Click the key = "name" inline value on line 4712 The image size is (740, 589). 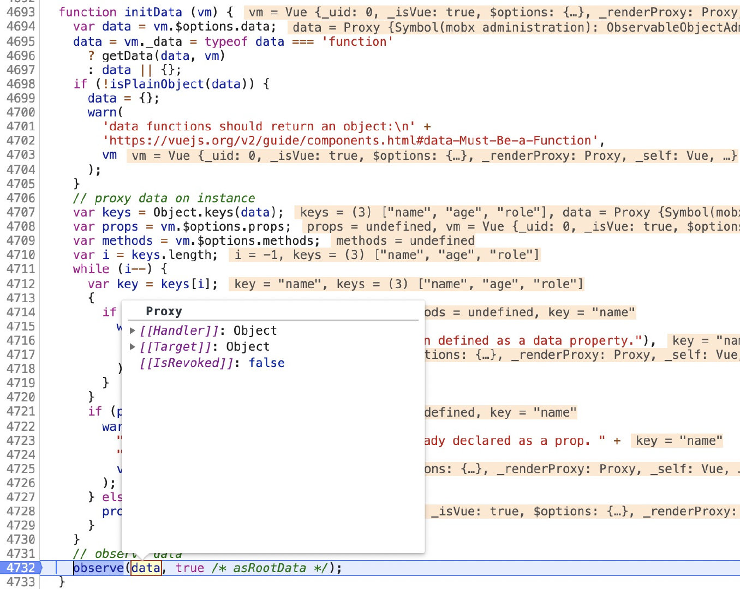tap(278, 284)
